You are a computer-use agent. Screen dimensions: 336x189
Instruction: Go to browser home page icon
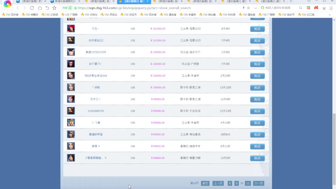pos(40,8)
